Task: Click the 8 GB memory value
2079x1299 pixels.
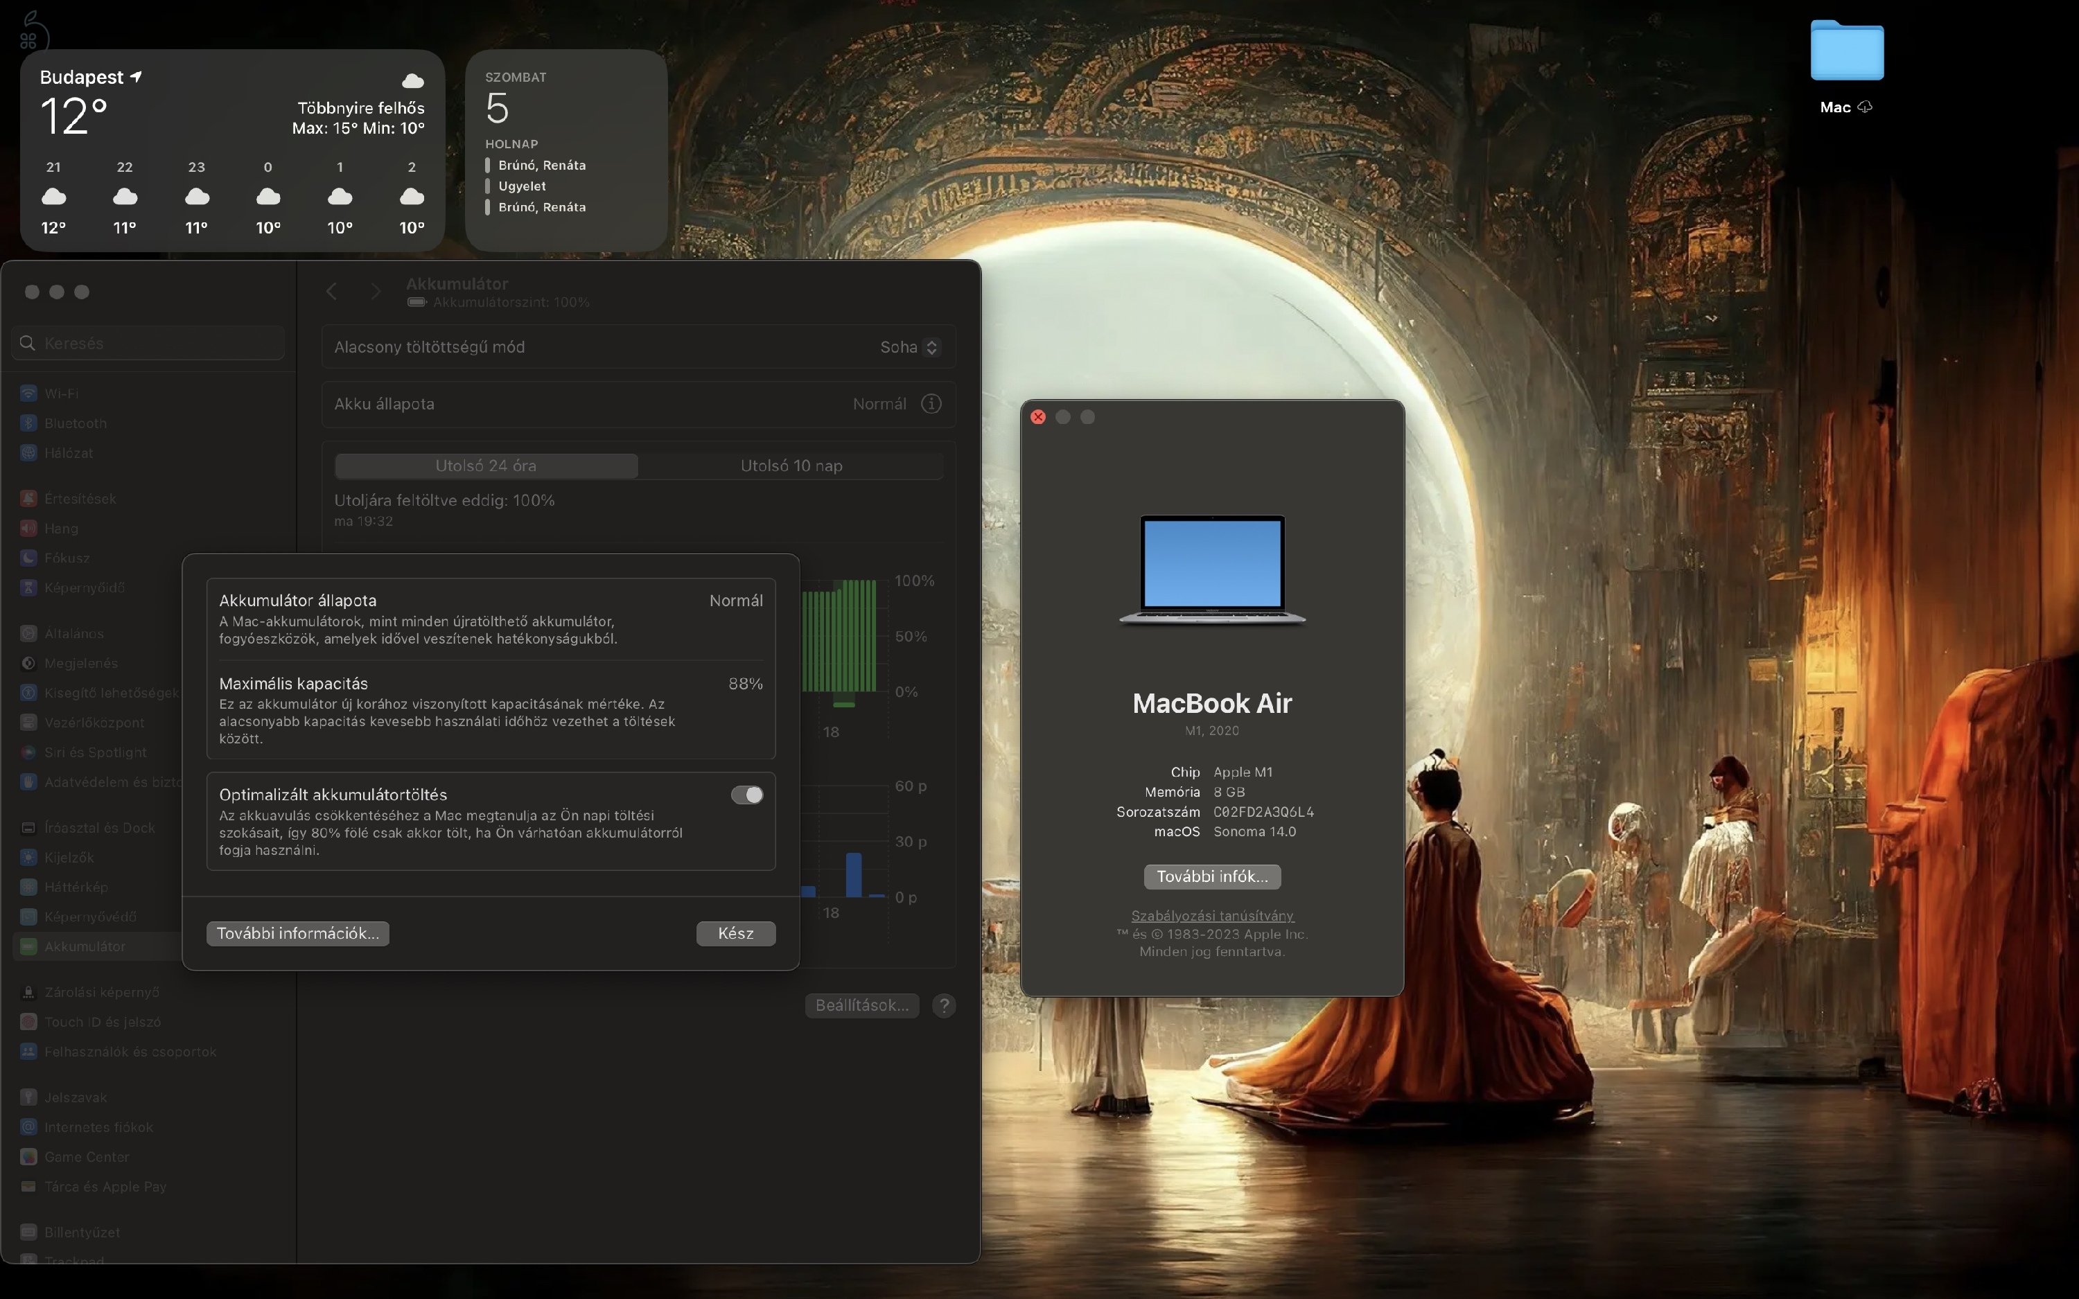Action: coord(1229,792)
